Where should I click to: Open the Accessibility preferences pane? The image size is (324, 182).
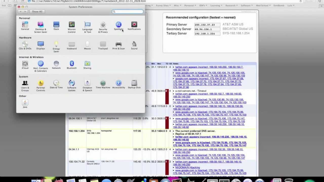coord(118,84)
